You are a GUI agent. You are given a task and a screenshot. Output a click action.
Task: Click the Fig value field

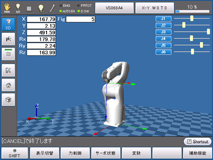pyautogui.click(x=81, y=19)
